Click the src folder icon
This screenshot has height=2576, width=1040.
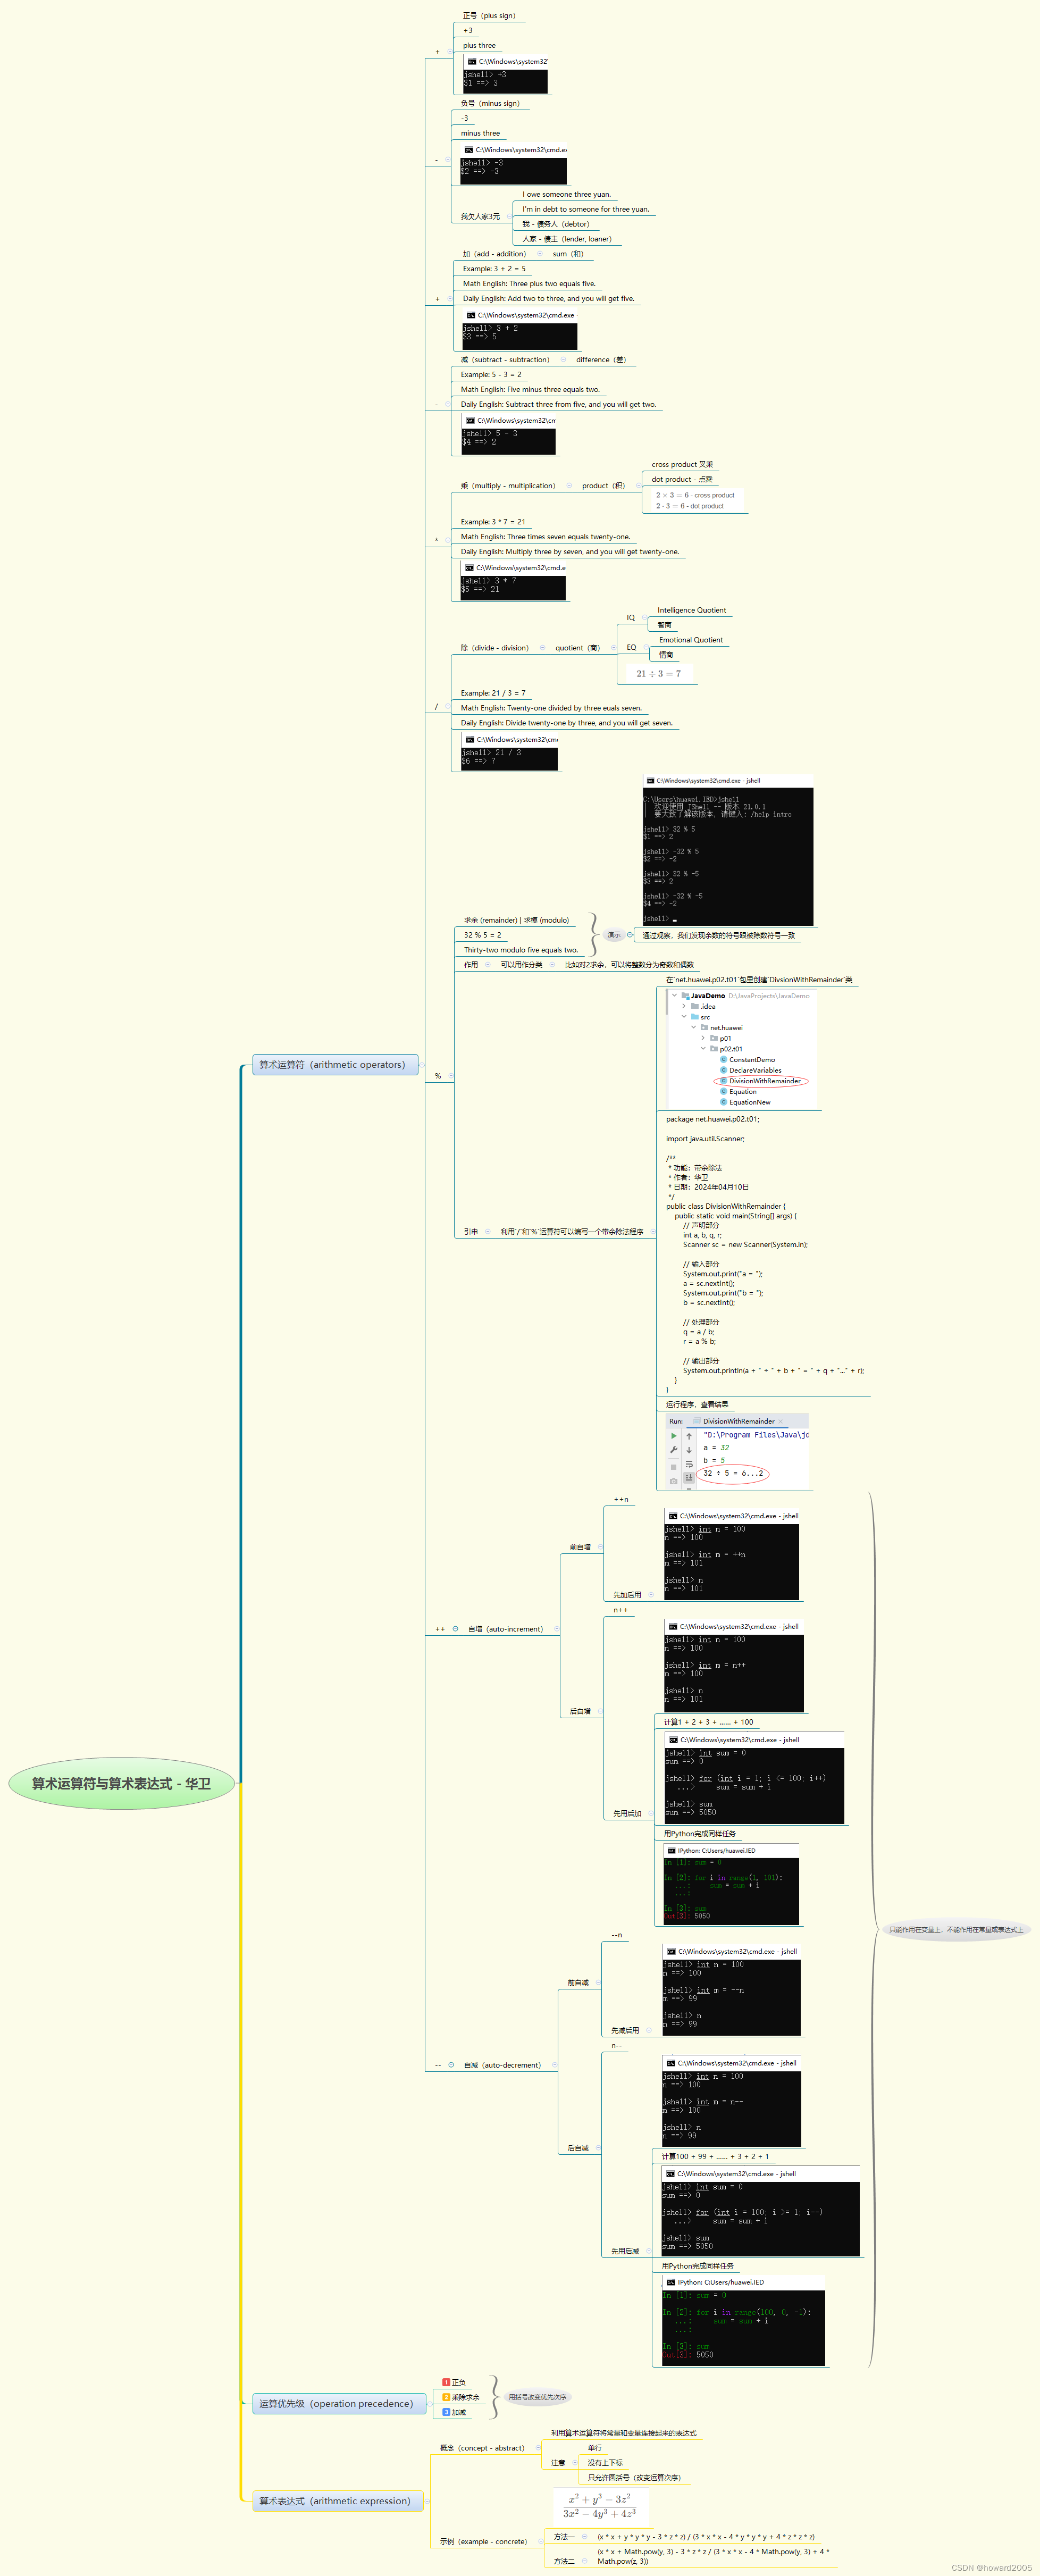pos(695,1017)
